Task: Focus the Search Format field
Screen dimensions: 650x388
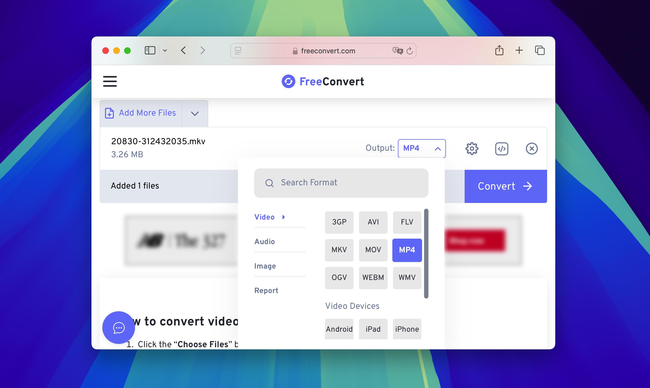Action: pyautogui.click(x=341, y=183)
